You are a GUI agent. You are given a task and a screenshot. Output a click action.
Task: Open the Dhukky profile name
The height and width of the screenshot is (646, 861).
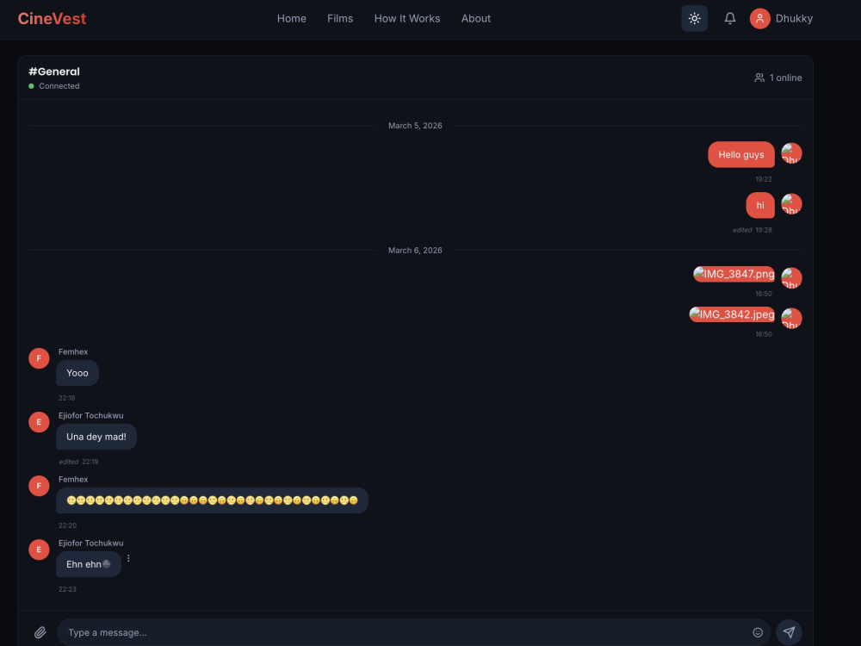point(794,19)
